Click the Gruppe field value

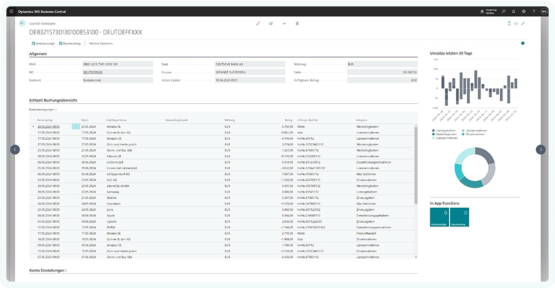pos(250,72)
